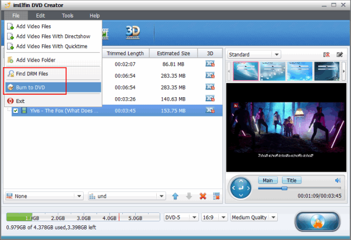Click the disc capacity usage bar
Screen dimensions: 351x240
[83, 217]
